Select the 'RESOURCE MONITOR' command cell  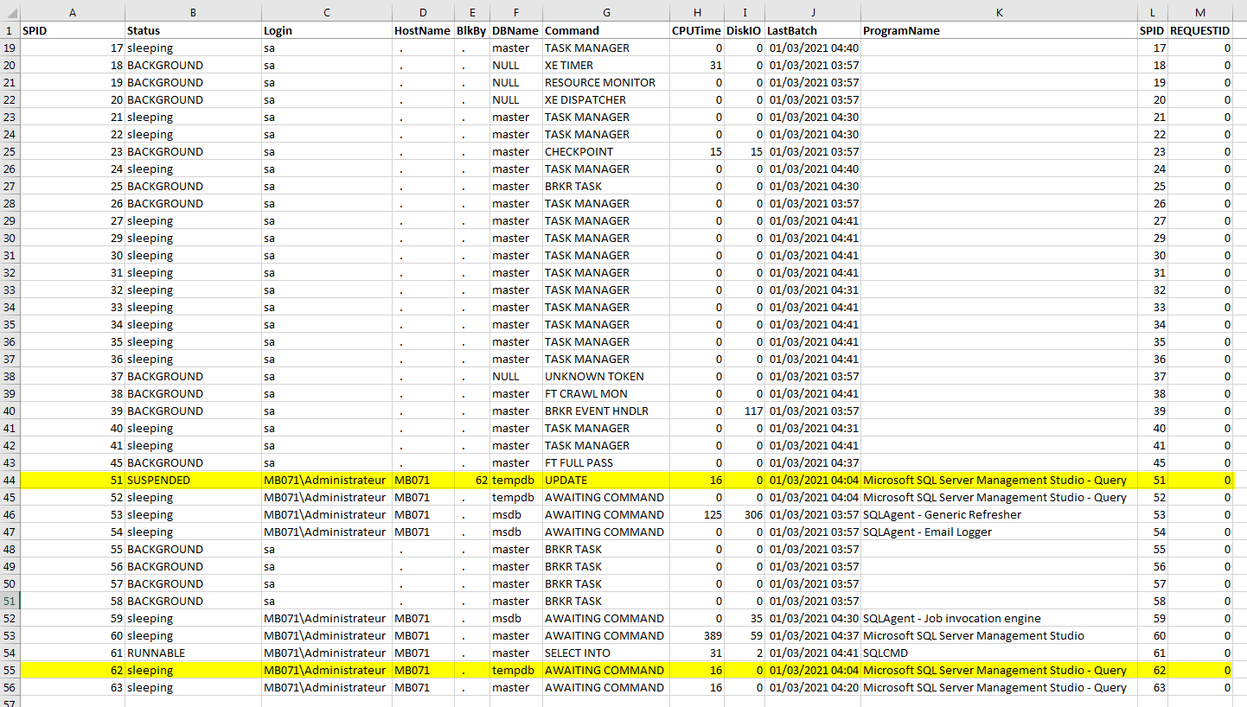606,82
